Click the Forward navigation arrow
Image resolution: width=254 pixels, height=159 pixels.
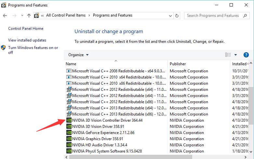pyautogui.click(x=14, y=16)
